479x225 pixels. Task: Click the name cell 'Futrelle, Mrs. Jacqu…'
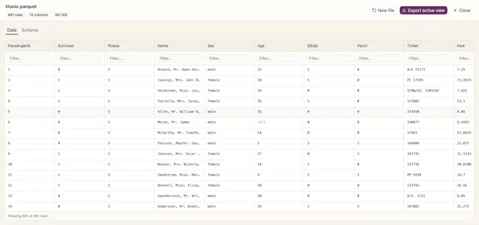[178, 101]
